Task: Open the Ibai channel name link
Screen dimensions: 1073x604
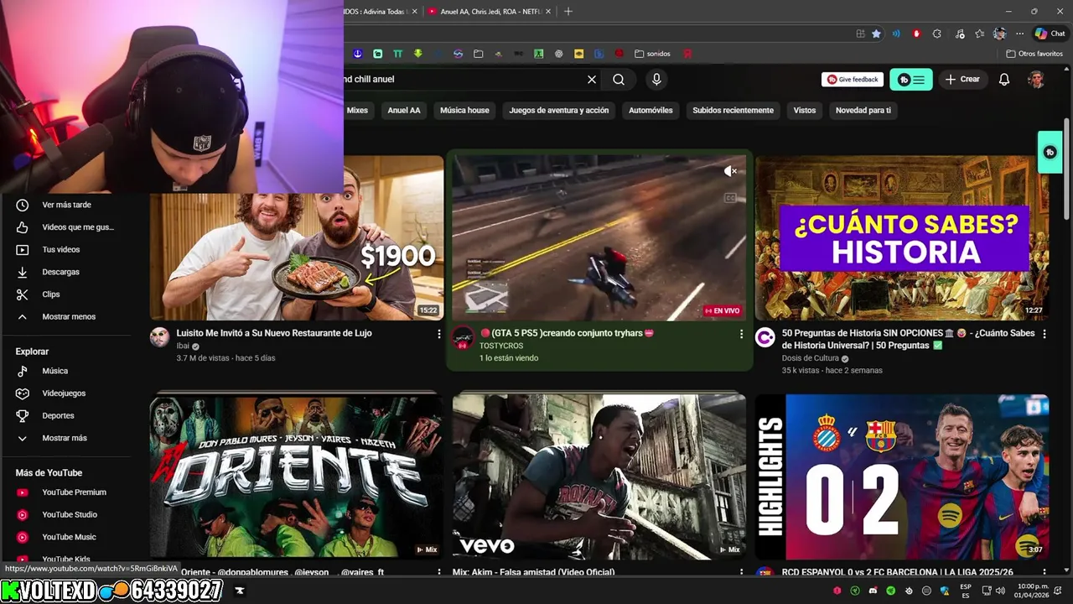Action: click(x=183, y=346)
